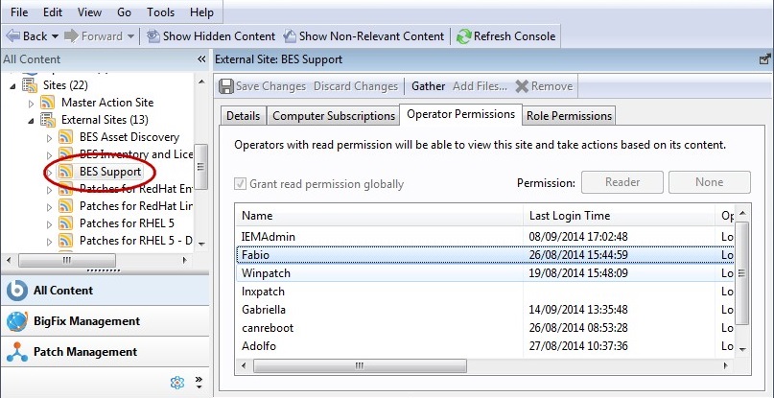Click Show Non-Relevant Content
Viewport: 774px width, 398px height.
tap(364, 36)
